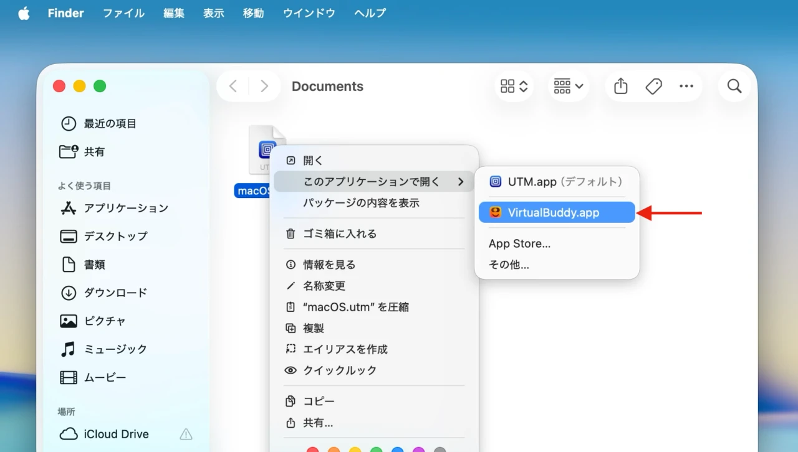798x452 pixels.
Task: Open ファイル menu in menu bar
Action: [123, 13]
